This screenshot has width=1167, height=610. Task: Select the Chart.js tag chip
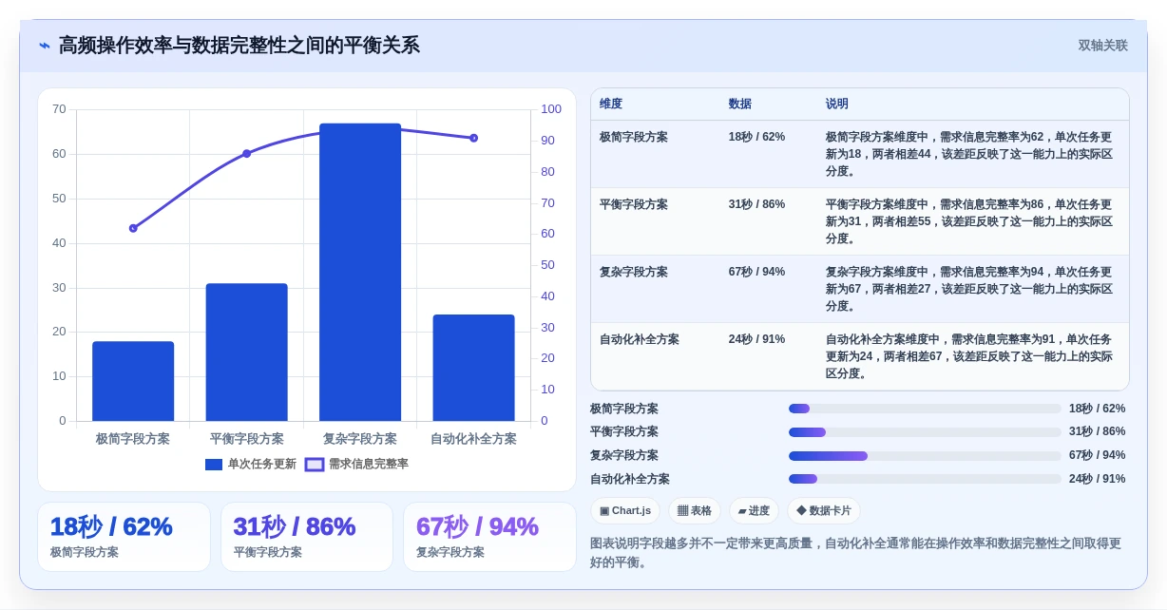pos(625,510)
